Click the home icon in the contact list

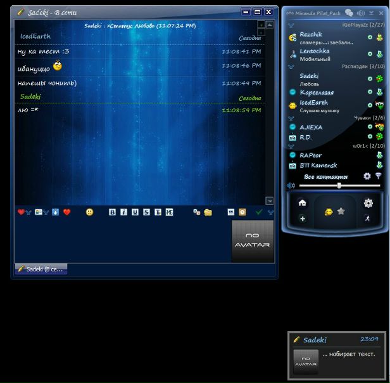coord(302,203)
